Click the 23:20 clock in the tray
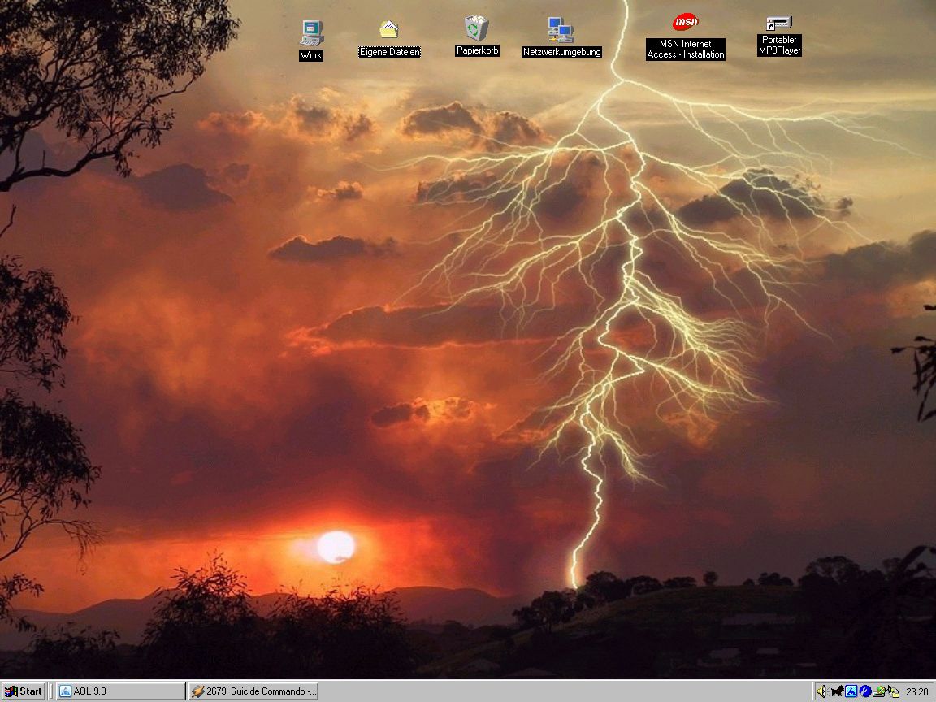The height and width of the screenshot is (702, 936). 917,692
